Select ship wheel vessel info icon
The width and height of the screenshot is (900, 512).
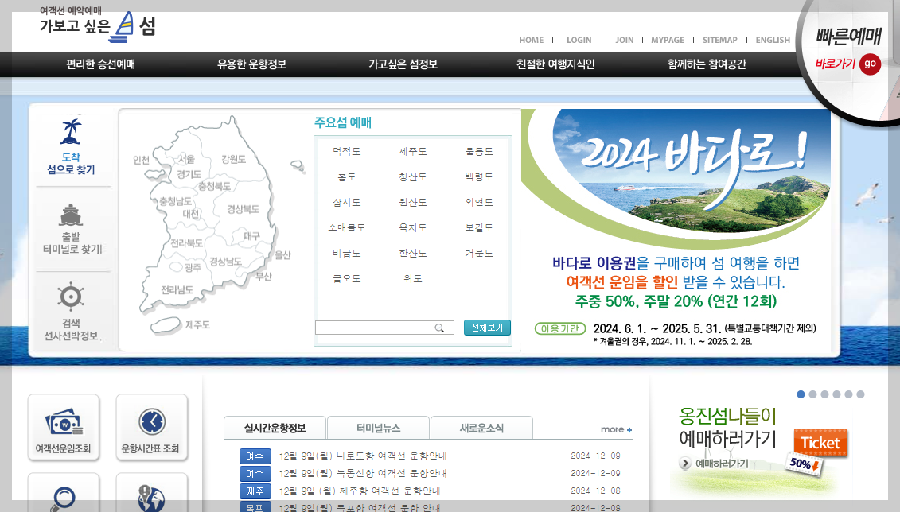[71, 297]
